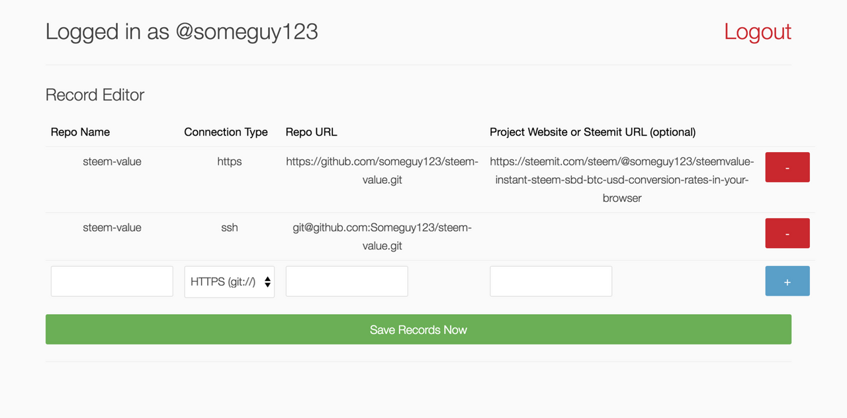The image size is (847, 418).
Task: Click the 'Logged in as @someguy123' heading
Action: click(x=181, y=32)
